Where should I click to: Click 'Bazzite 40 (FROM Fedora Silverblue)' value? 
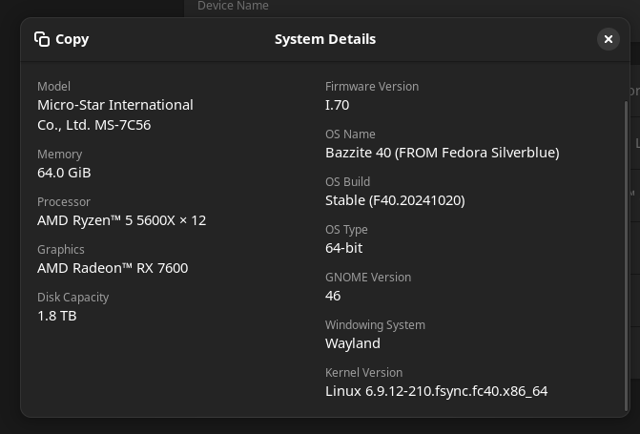click(x=443, y=153)
